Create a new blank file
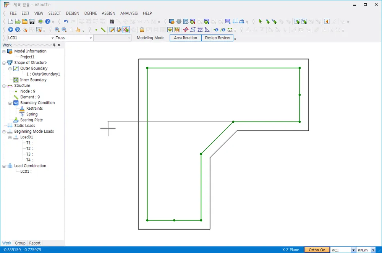The image size is (382, 253). click(10, 21)
